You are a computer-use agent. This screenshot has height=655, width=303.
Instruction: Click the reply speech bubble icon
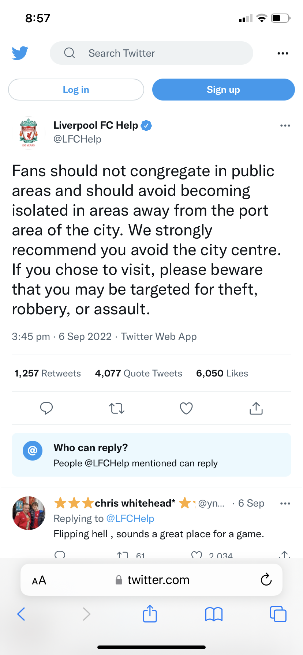(46, 408)
